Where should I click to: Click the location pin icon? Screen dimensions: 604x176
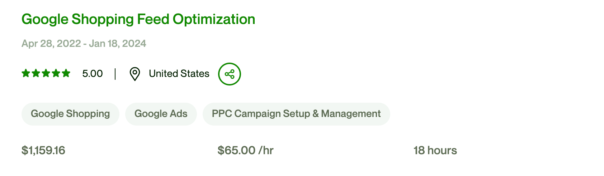tap(135, 74)
